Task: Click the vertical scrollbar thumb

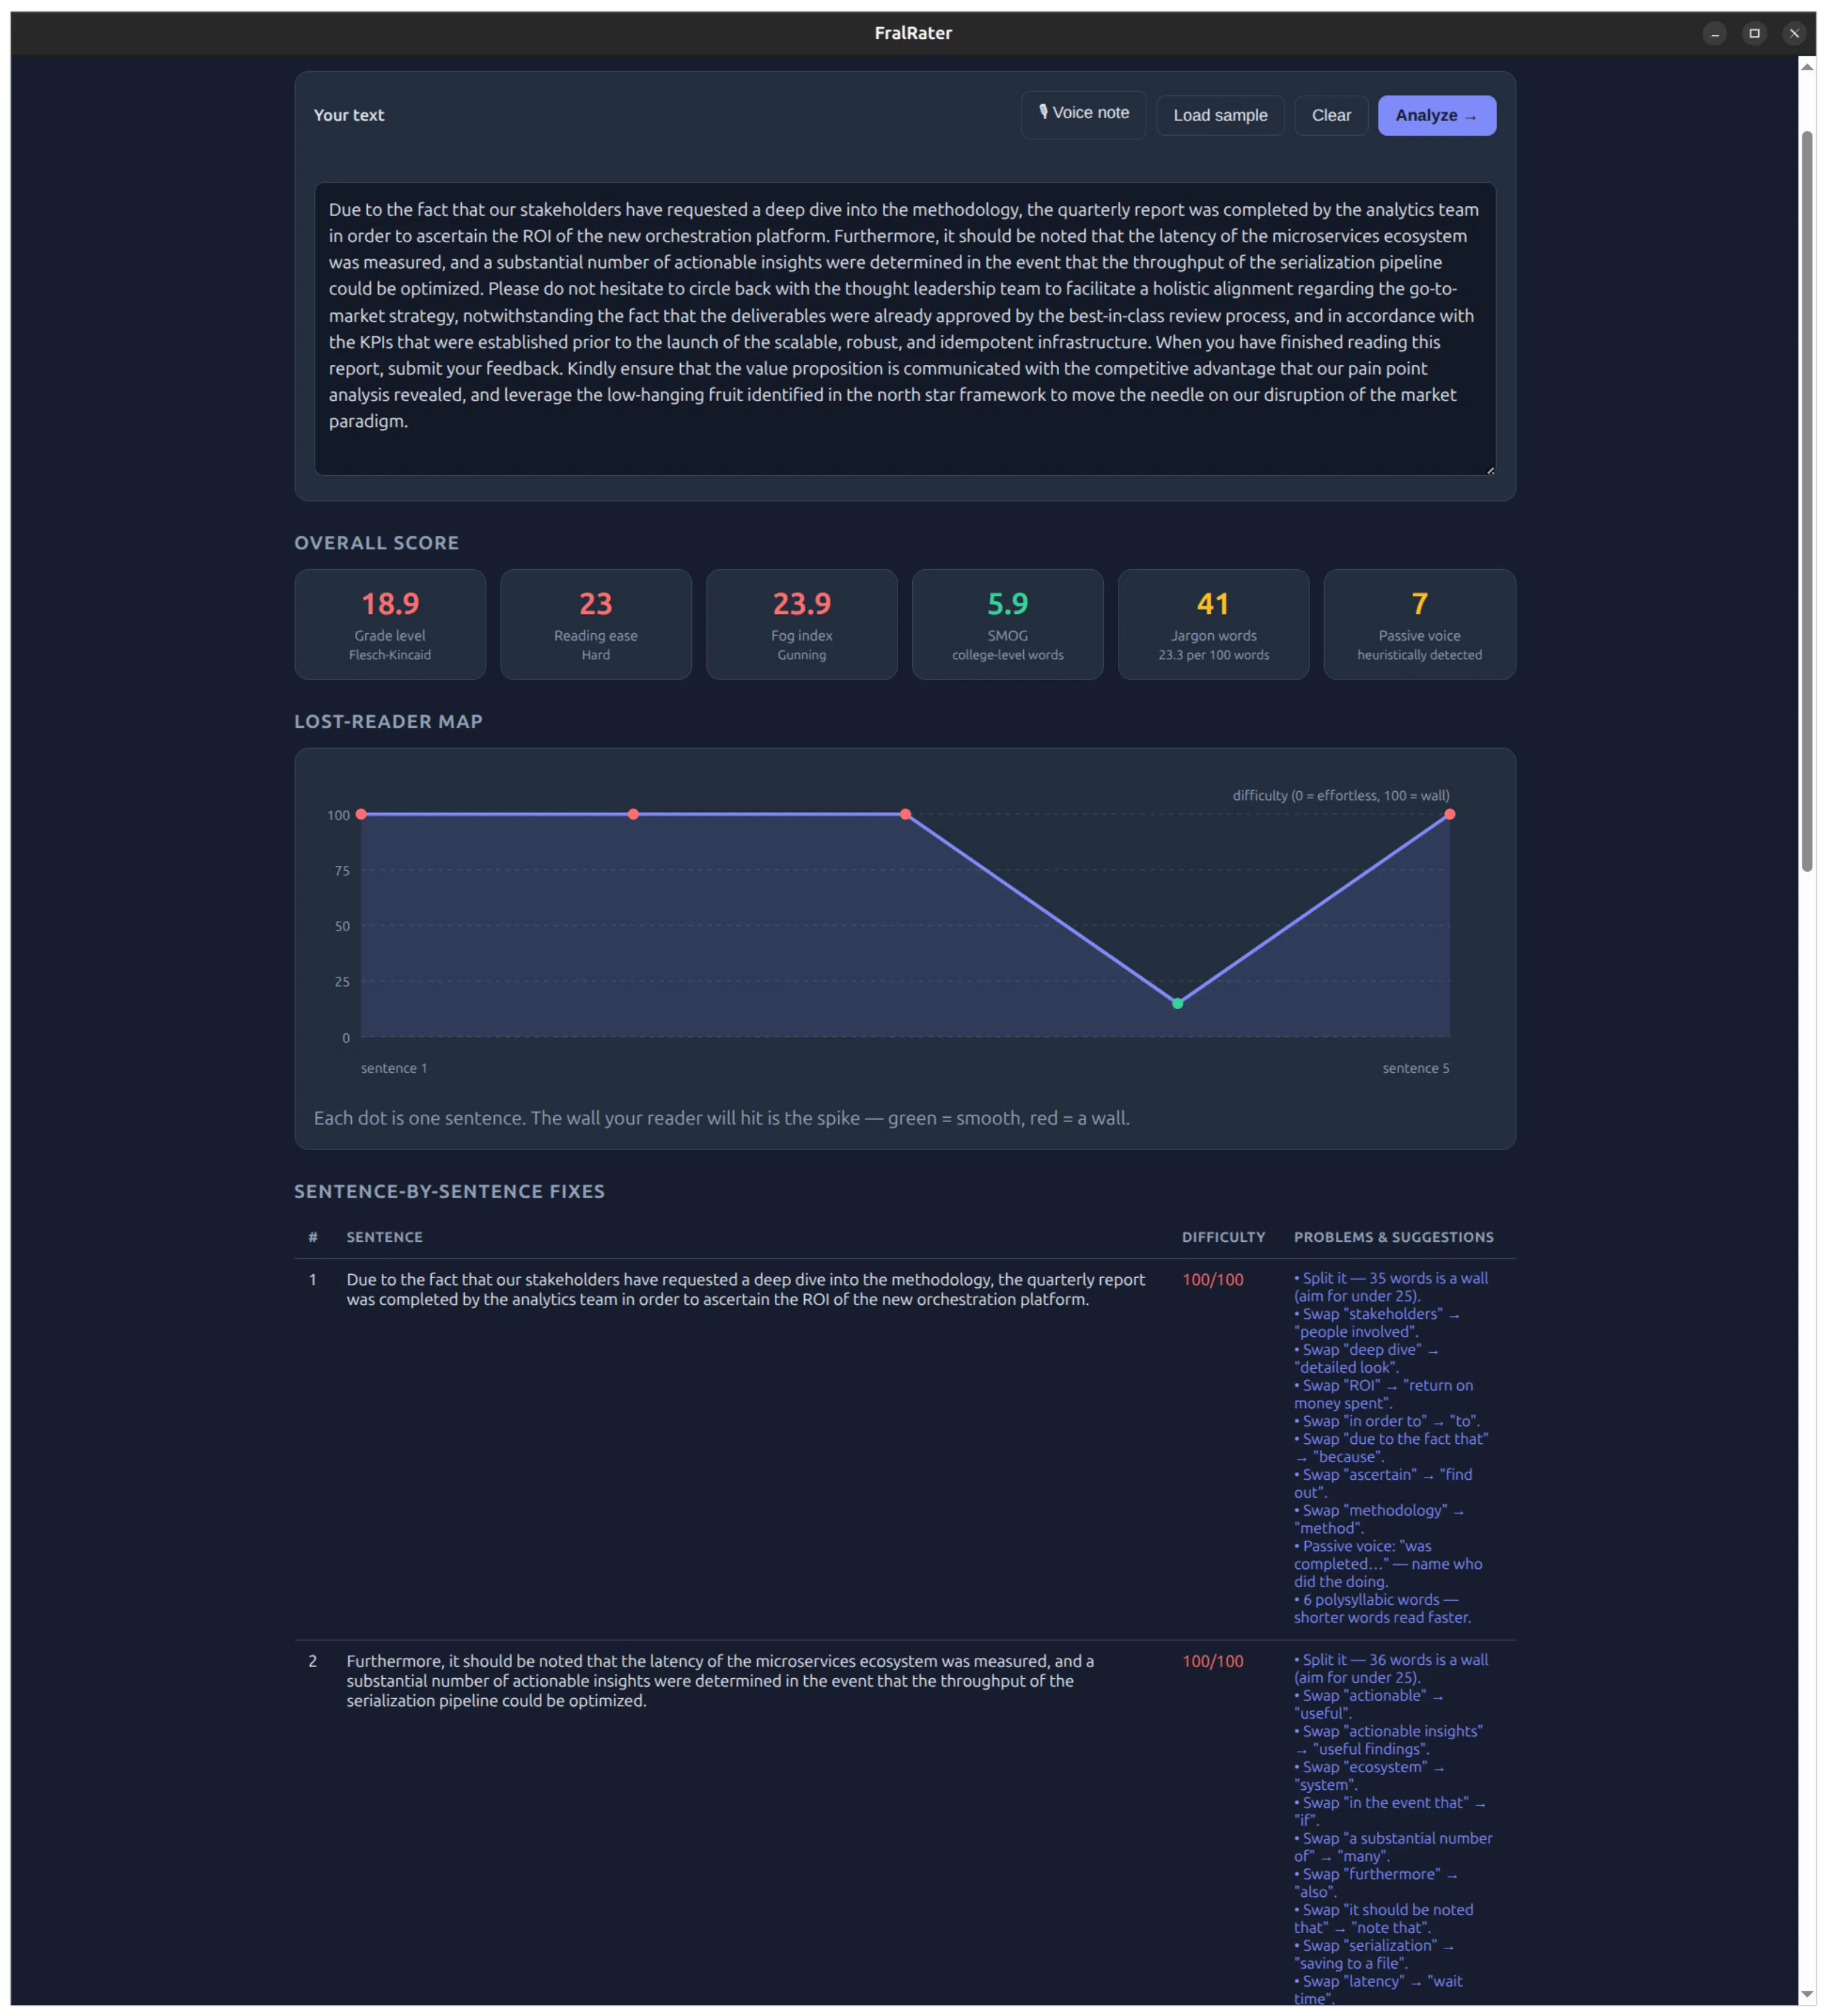Action: [1807, 502]
